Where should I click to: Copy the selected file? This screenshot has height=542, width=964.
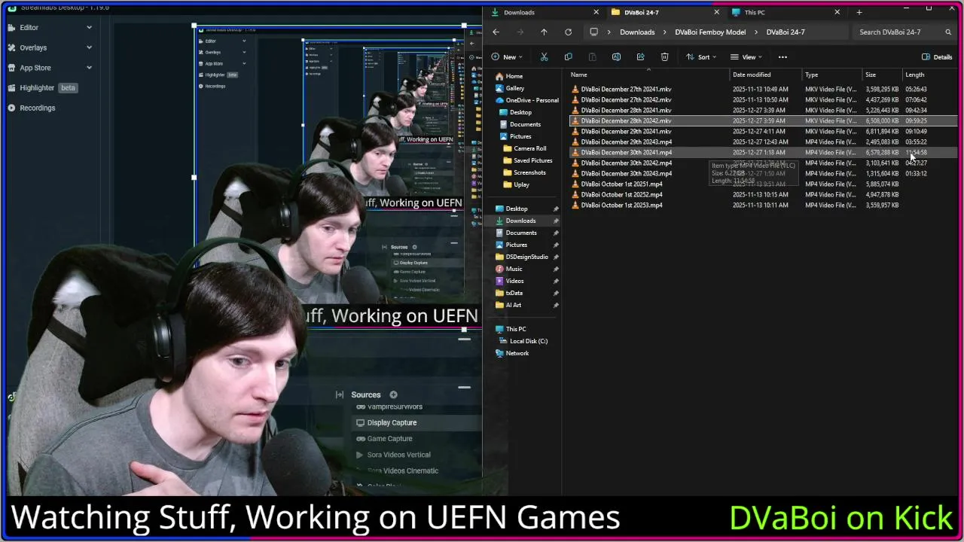coord(568,57)
